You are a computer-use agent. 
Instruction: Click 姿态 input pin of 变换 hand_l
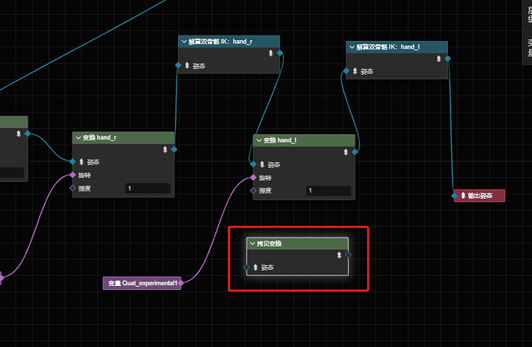(x=253, y=164)
